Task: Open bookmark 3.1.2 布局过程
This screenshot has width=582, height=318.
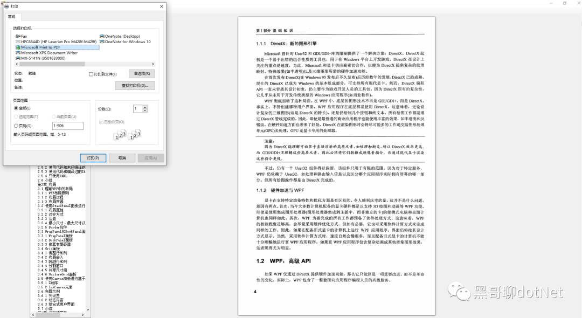Action: tap(51, 197)
